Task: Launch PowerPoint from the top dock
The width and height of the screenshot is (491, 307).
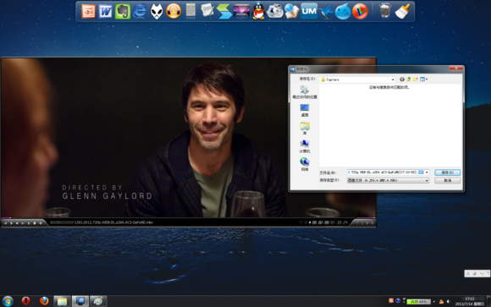Action: (88, 12)
